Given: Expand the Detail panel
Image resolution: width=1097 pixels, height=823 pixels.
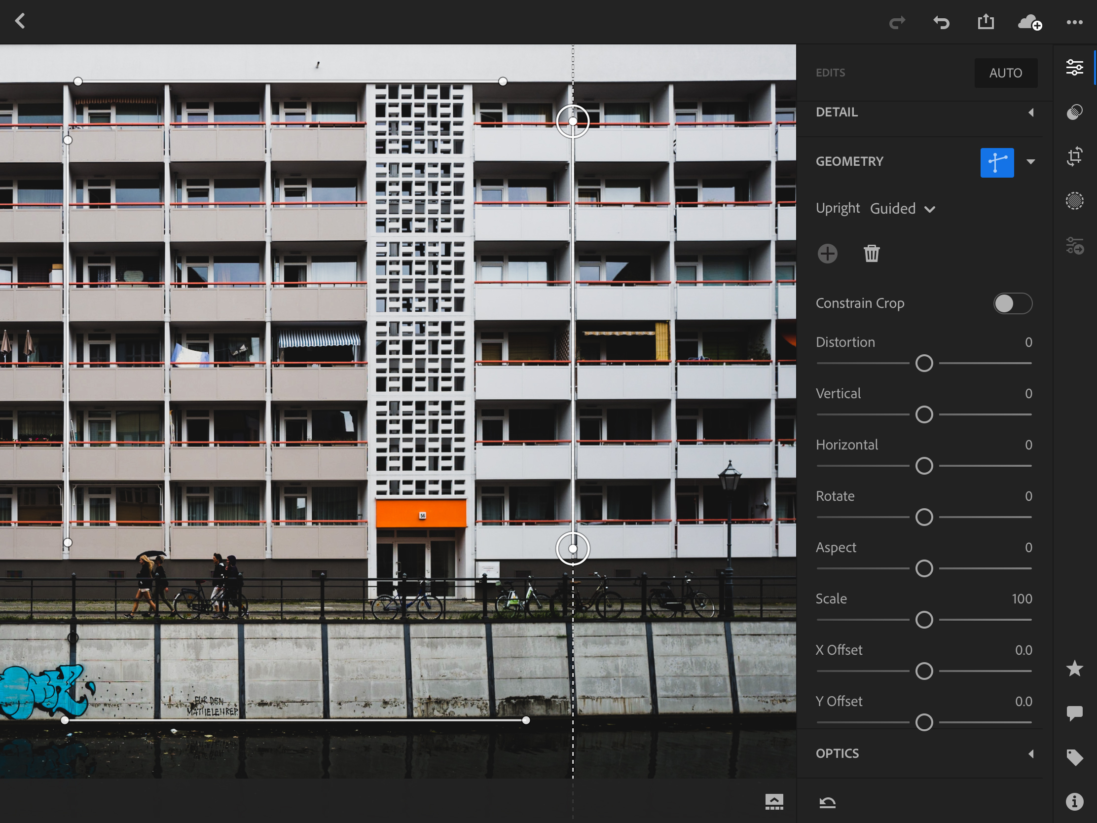Looking at the screenshot, I should click(x=1030, y=112).
